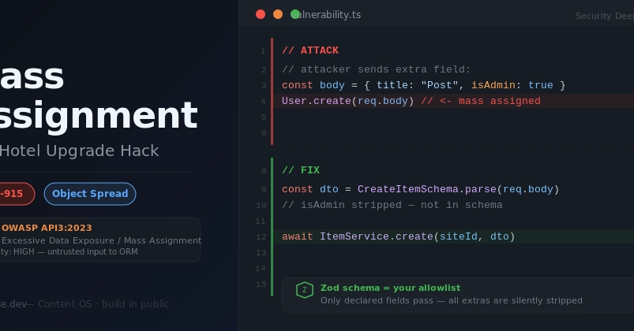This screenshot has height=331, width=634.
Task: Click the 'CreateItemSchema.parse(req.body)' line
Action: click(420, 189)
